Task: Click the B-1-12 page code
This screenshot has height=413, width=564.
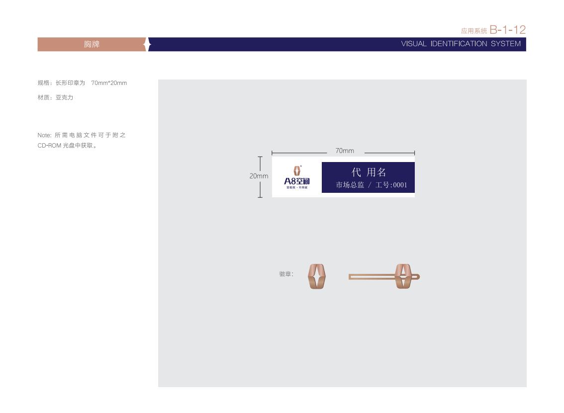Action: pyautogui.click(x=507, y=30)
